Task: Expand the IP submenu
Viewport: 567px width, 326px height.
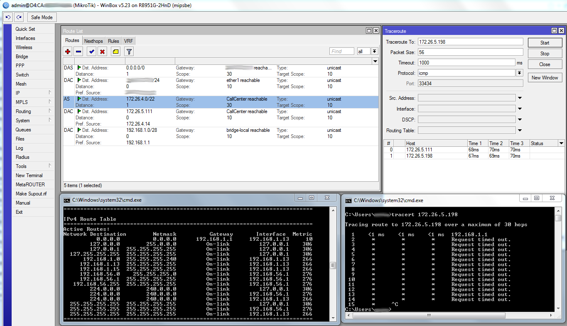Action: (34, 93)
